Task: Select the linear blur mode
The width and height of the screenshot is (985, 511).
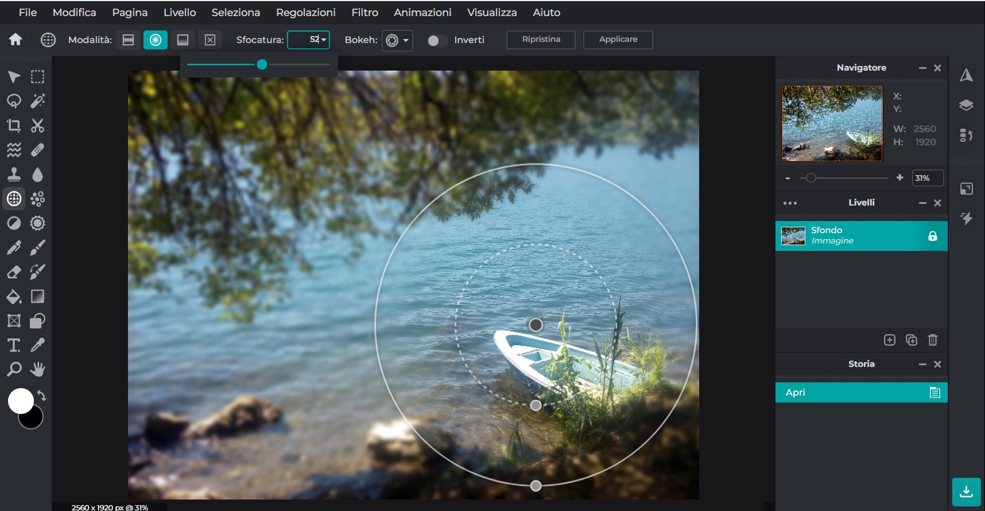Action: point(129,40)
